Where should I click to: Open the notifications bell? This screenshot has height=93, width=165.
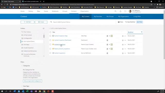120,11
